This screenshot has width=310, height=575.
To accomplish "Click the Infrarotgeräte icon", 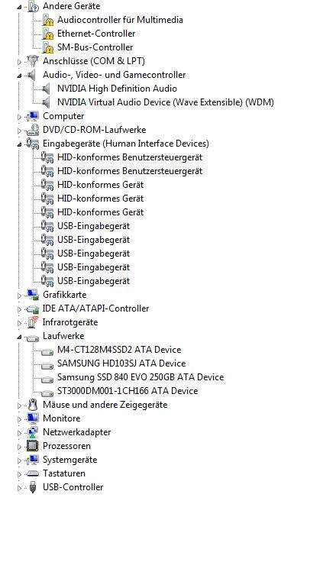I will (33, 322).
